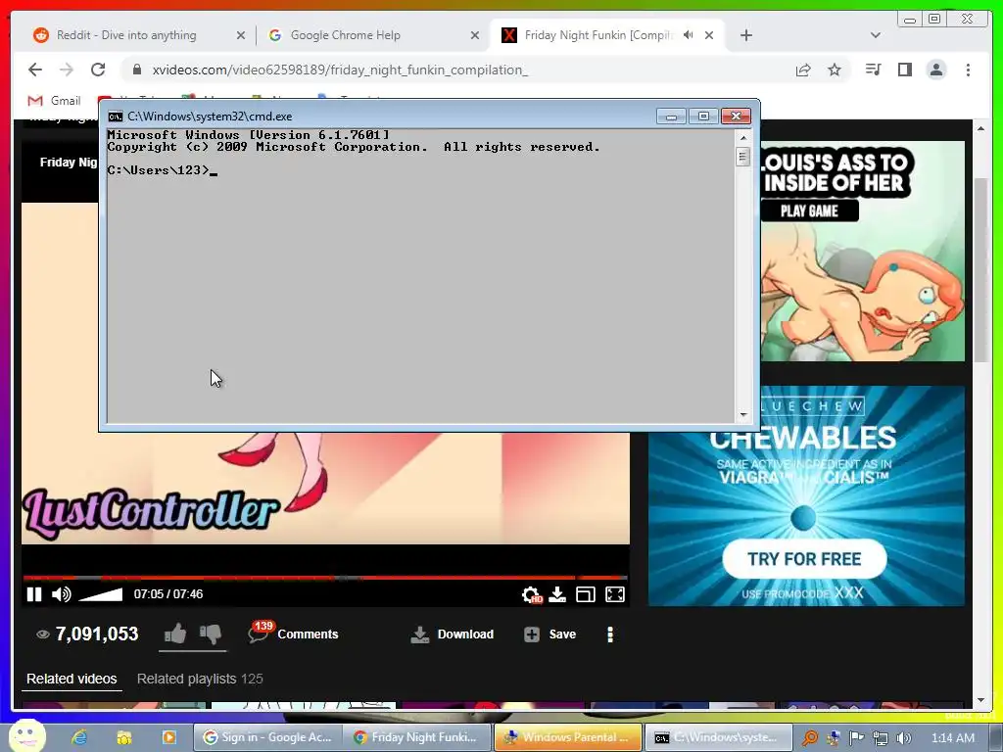This screenshot has width=1003, height=752.
Task: Adjust the video player volume slider
Action: click(101, 594)
